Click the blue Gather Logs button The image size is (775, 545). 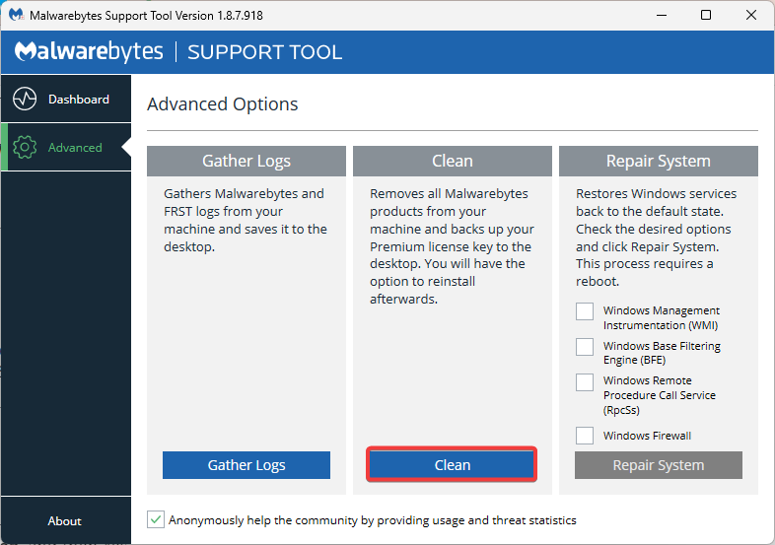[x=247, y=465]
